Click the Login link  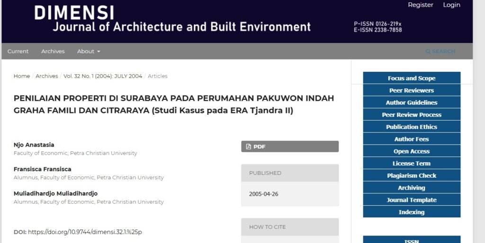coord(451,5)
